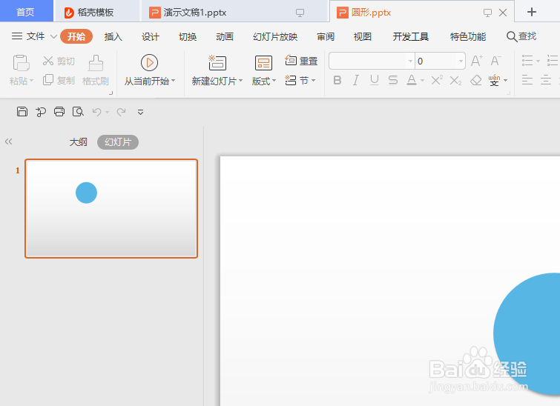
Task: Click the Save disk icon
Action: point(22,112)
